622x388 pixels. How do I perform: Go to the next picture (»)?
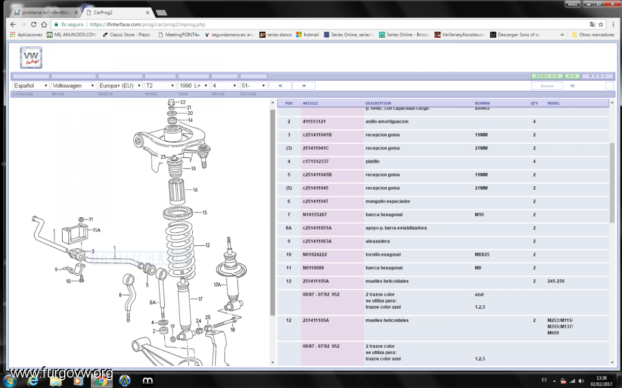(x=304, y=85)
